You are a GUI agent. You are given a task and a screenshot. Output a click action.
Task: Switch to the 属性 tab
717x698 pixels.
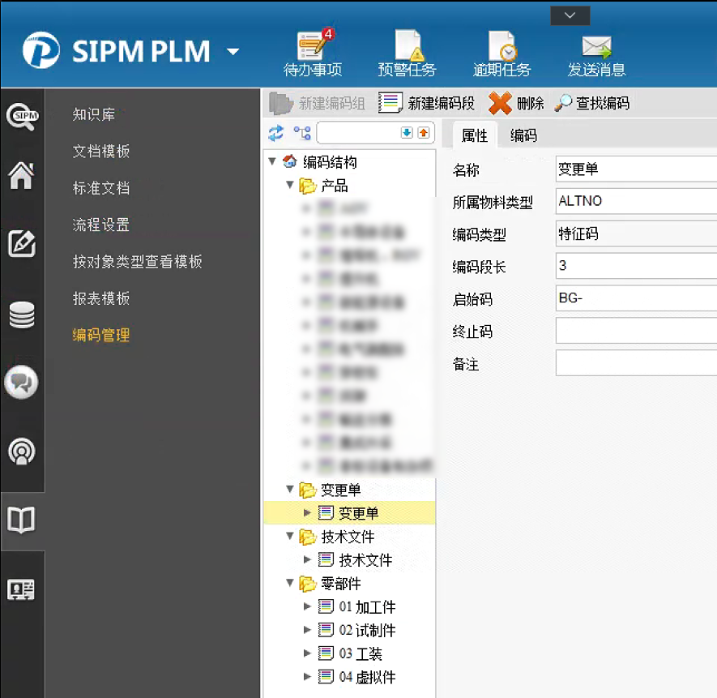(474, 135)
